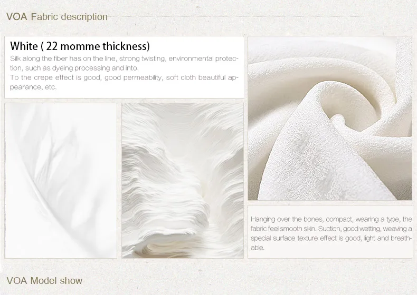This screenshot has height=295, width=417.
Task: Open the wavy layered silk fabric image
Action: click(x=183, y=181)
